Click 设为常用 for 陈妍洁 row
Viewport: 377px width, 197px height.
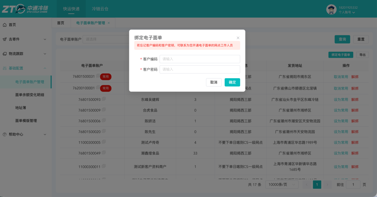341,121
